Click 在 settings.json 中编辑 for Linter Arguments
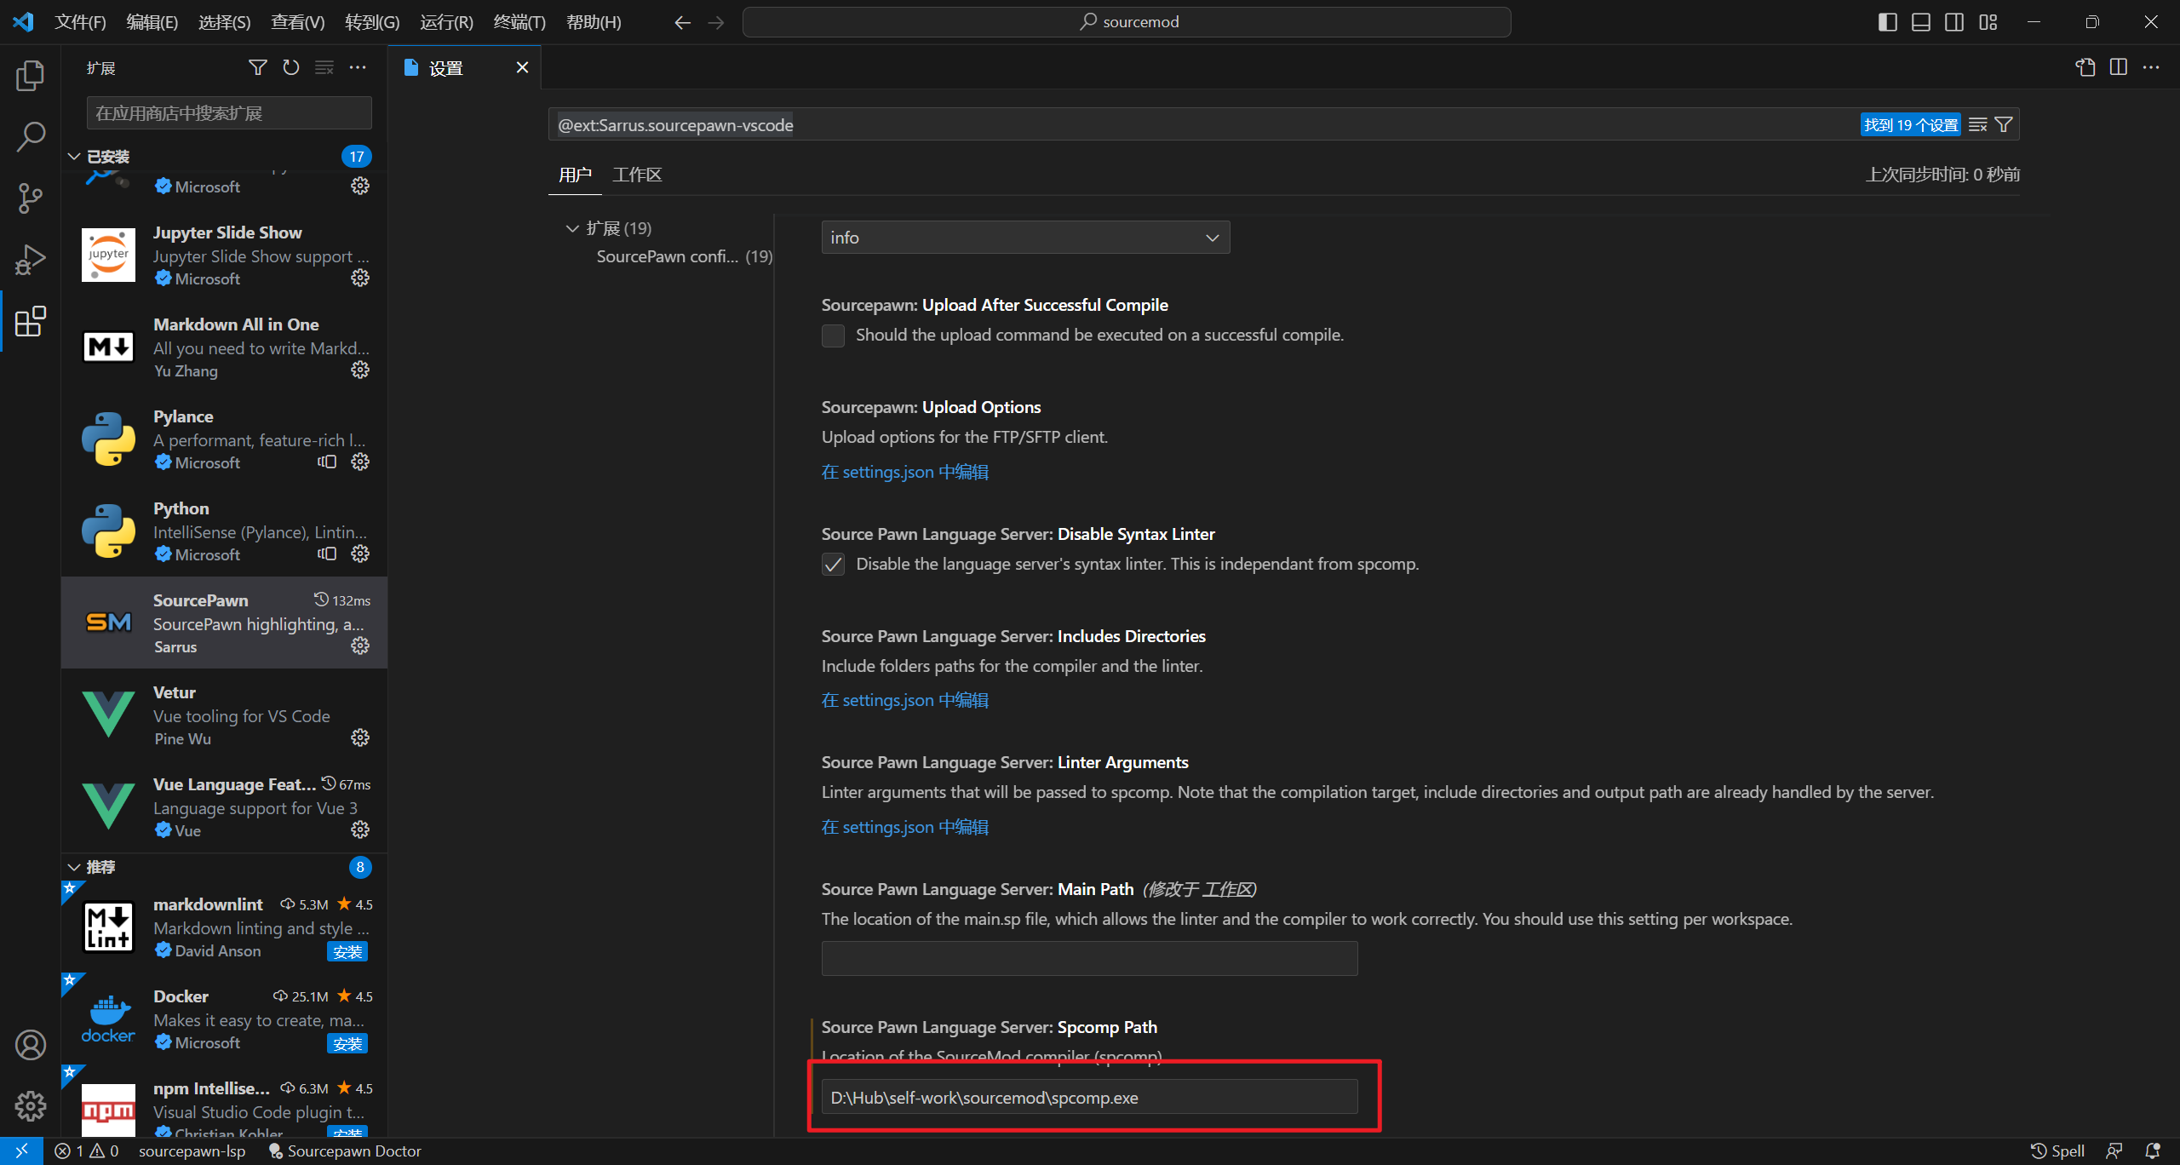 click(x=905, y=824)
